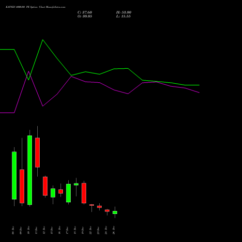Screen dimensions: 242x242
Task: Select the "24 Dec" date label
Action: [x=106, y=230]
